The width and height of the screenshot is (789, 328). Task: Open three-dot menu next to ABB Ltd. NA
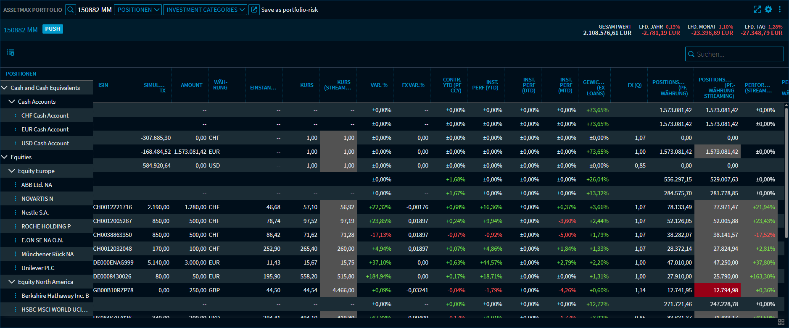[16, 185]
